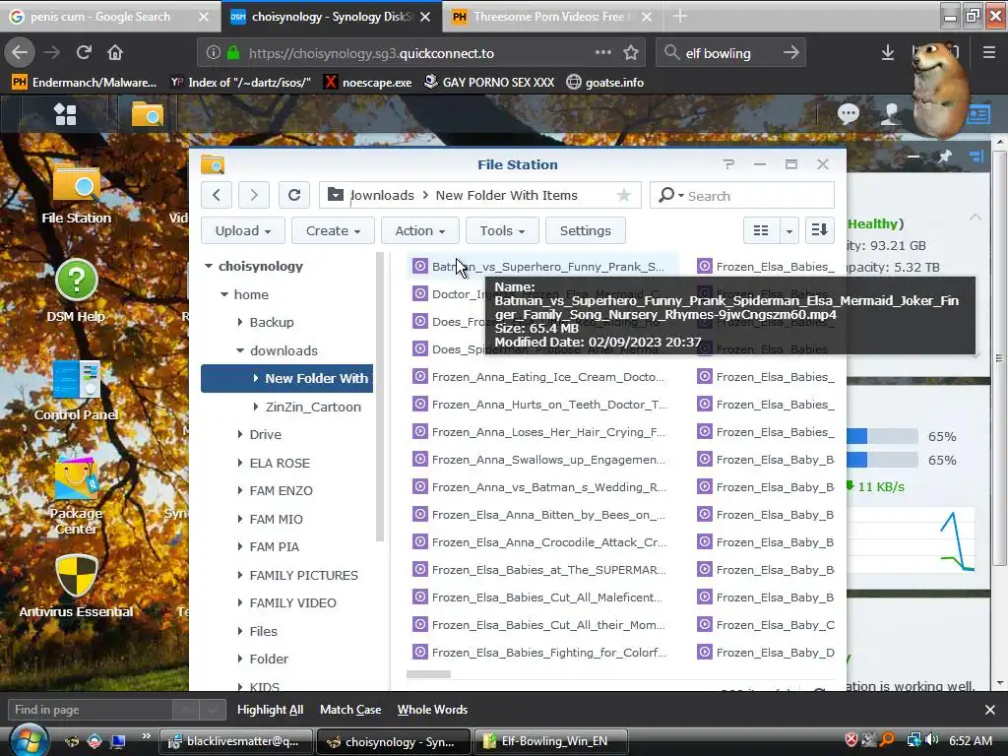Select FAM ENZO folder in tree
Image resolution: width=1008 pixels, height=756 pixels.
[281, 490]
